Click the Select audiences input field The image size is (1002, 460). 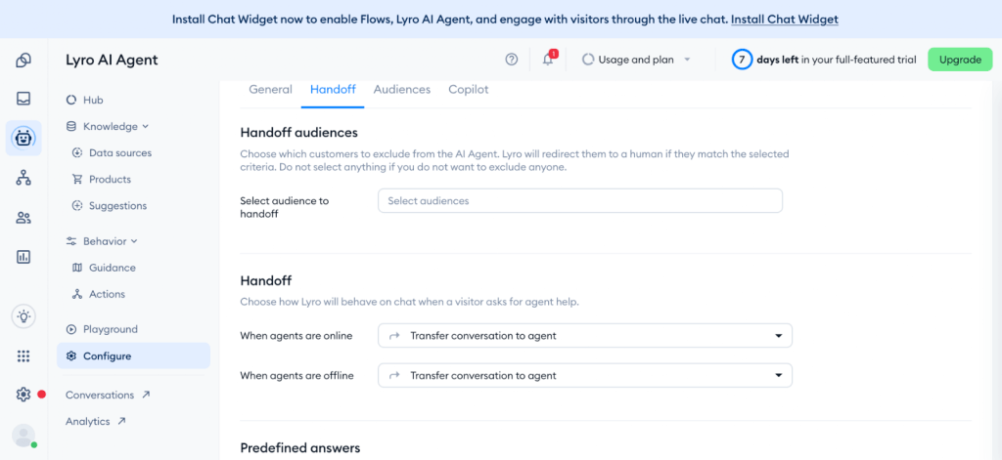pos(579,201)
